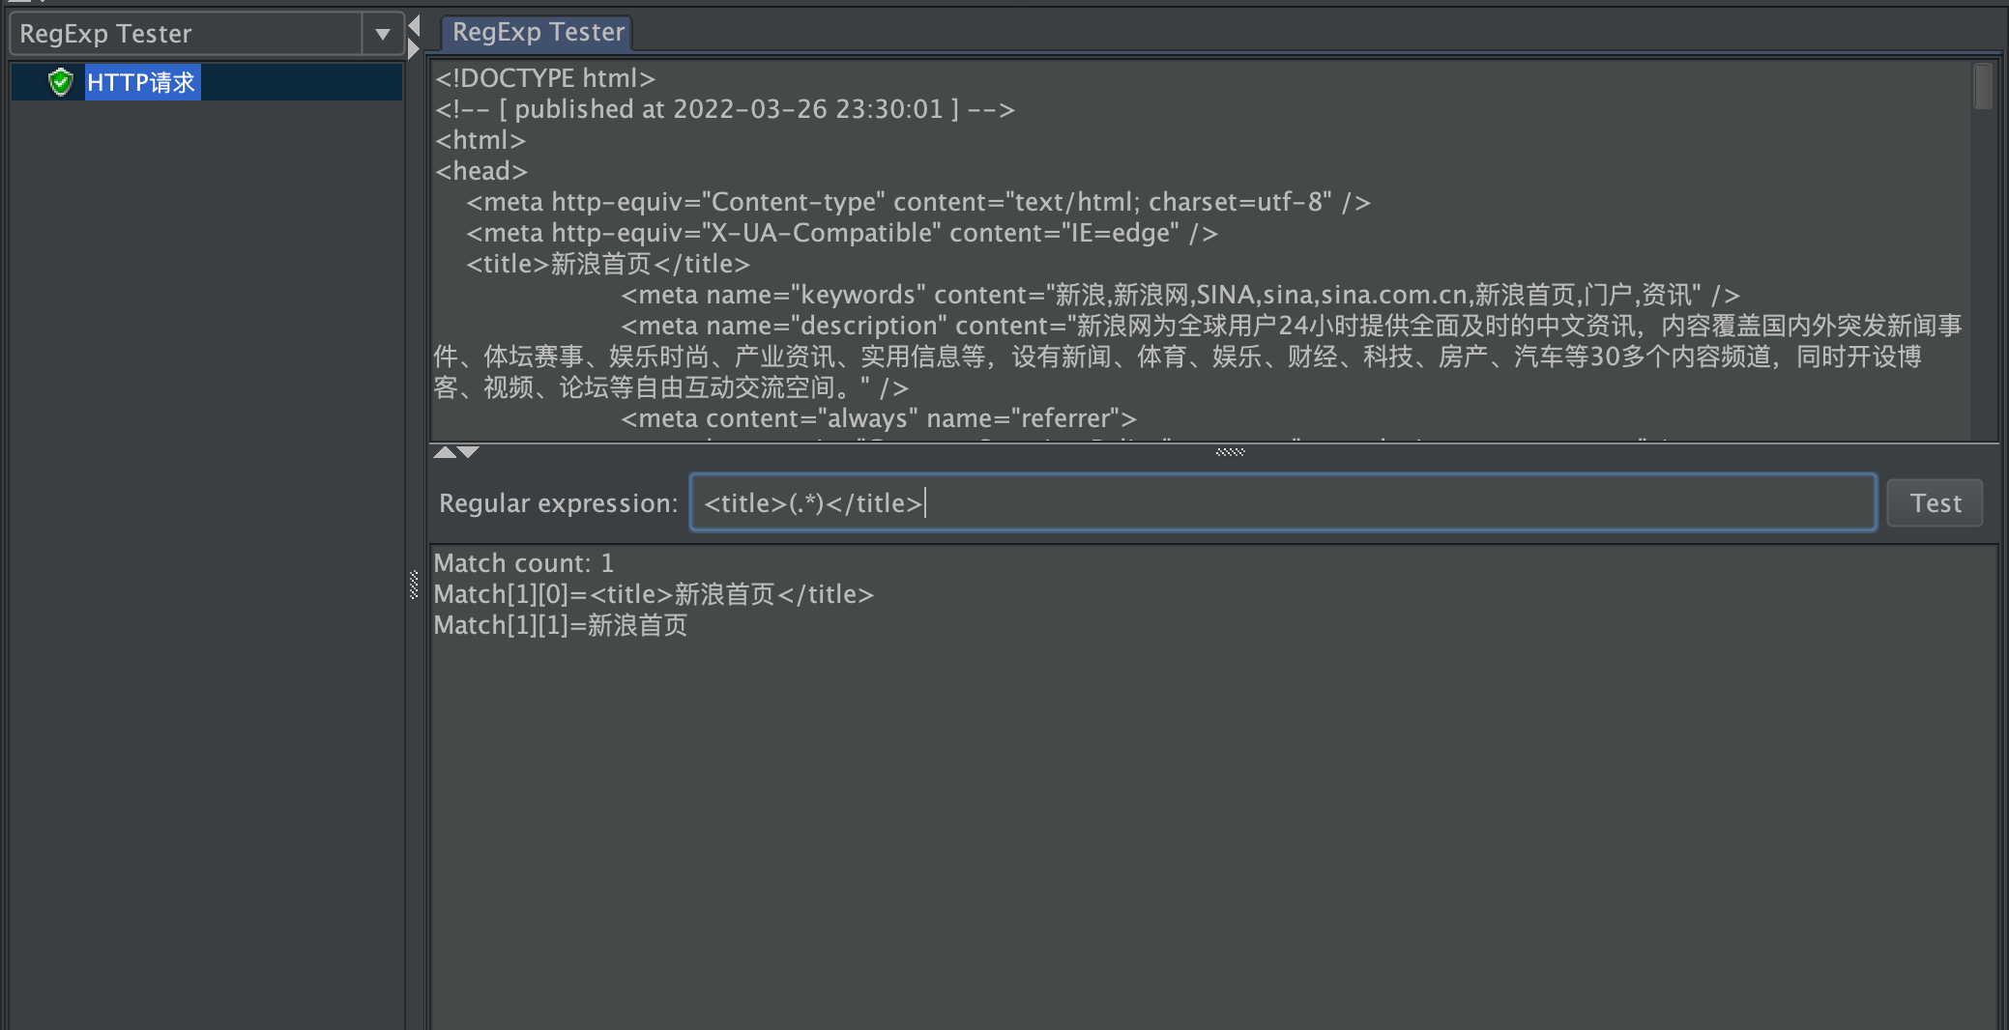Run the regex by clicking Test
The width and height of the screenshot is (2009, 1030).
[1935, 502]
